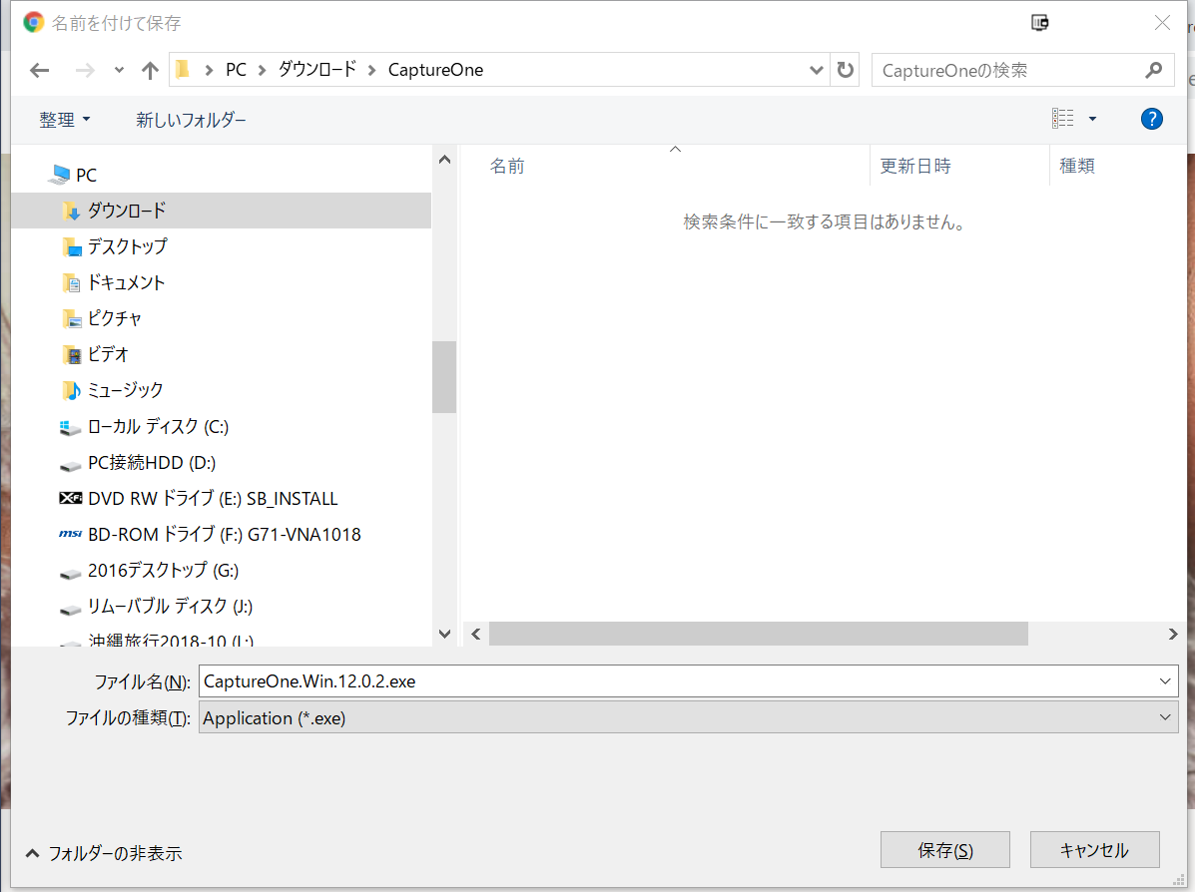
Task: Select BD-ROM drive (F:) G71-VNA1018
Action: [x=224, y=534]
